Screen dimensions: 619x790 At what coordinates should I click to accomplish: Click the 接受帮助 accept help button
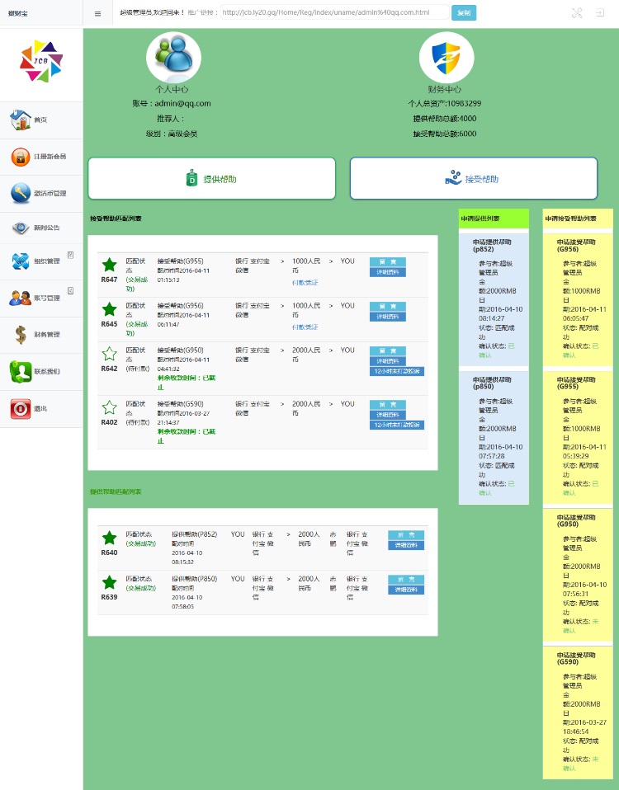click(473, 178)
